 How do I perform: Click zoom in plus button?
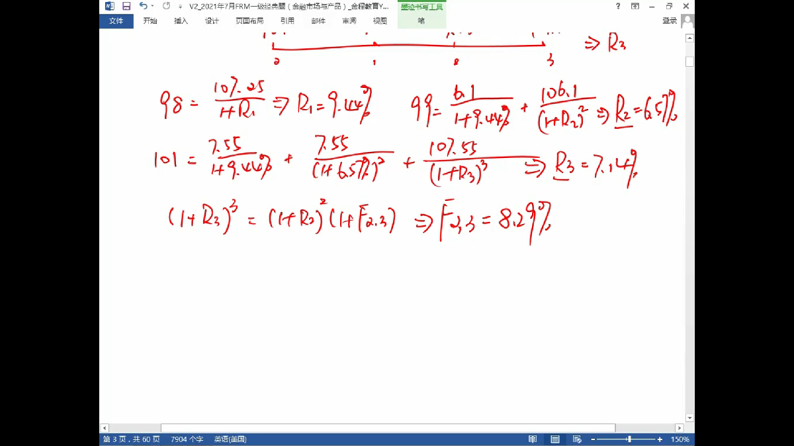pyautogui.click(x=660, y=439)
